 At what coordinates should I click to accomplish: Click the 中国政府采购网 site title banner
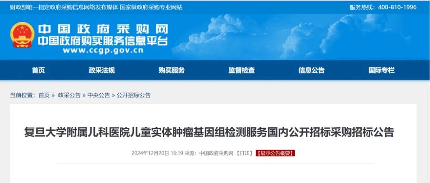[x=103, y=29]
